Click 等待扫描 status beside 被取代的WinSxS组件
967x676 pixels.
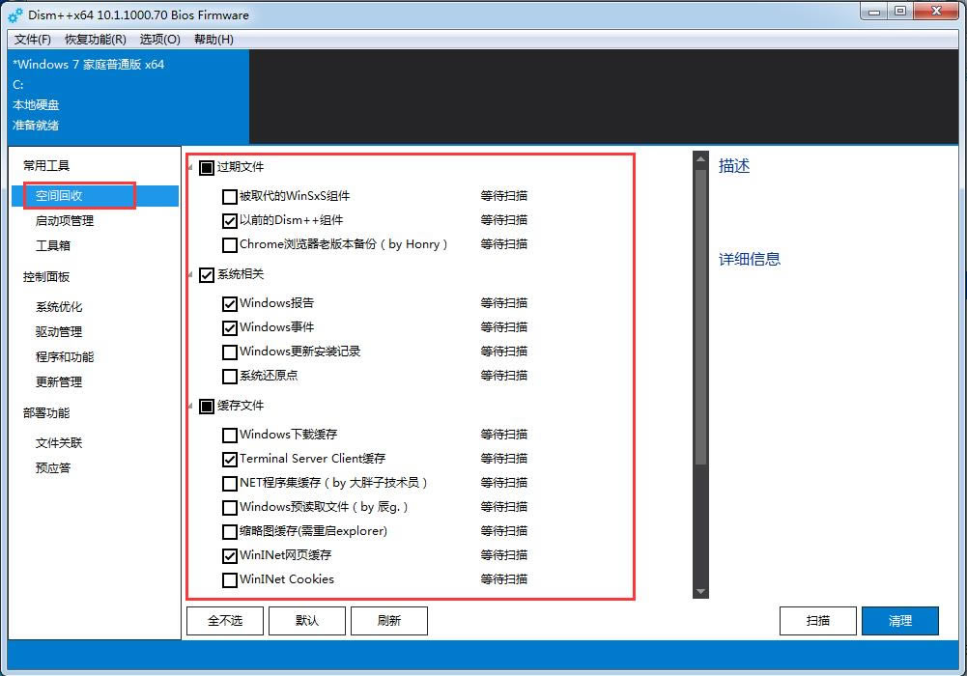pyautogui.click(x=504, y=196)
